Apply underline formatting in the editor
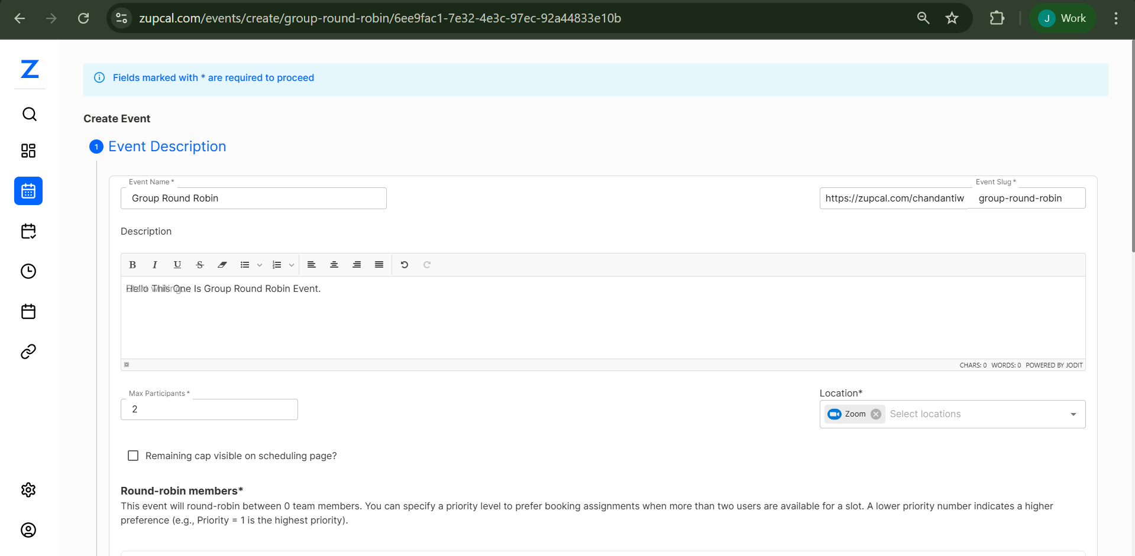Image resolution: width=1135 pixels, height=556 pixels. click(177, 265)
